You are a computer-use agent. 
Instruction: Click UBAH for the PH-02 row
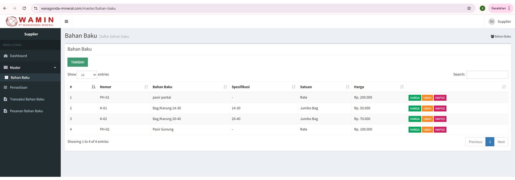click(x=427, y=130)
